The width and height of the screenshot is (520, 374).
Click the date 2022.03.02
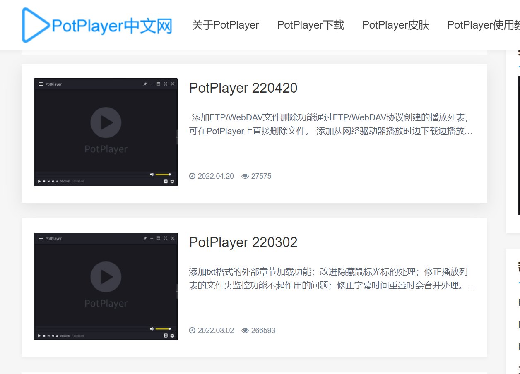coord(216,331)
